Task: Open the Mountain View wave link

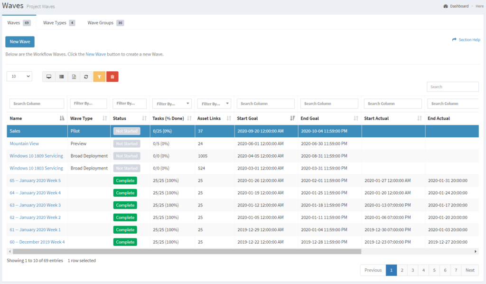Action: point(24,143)
